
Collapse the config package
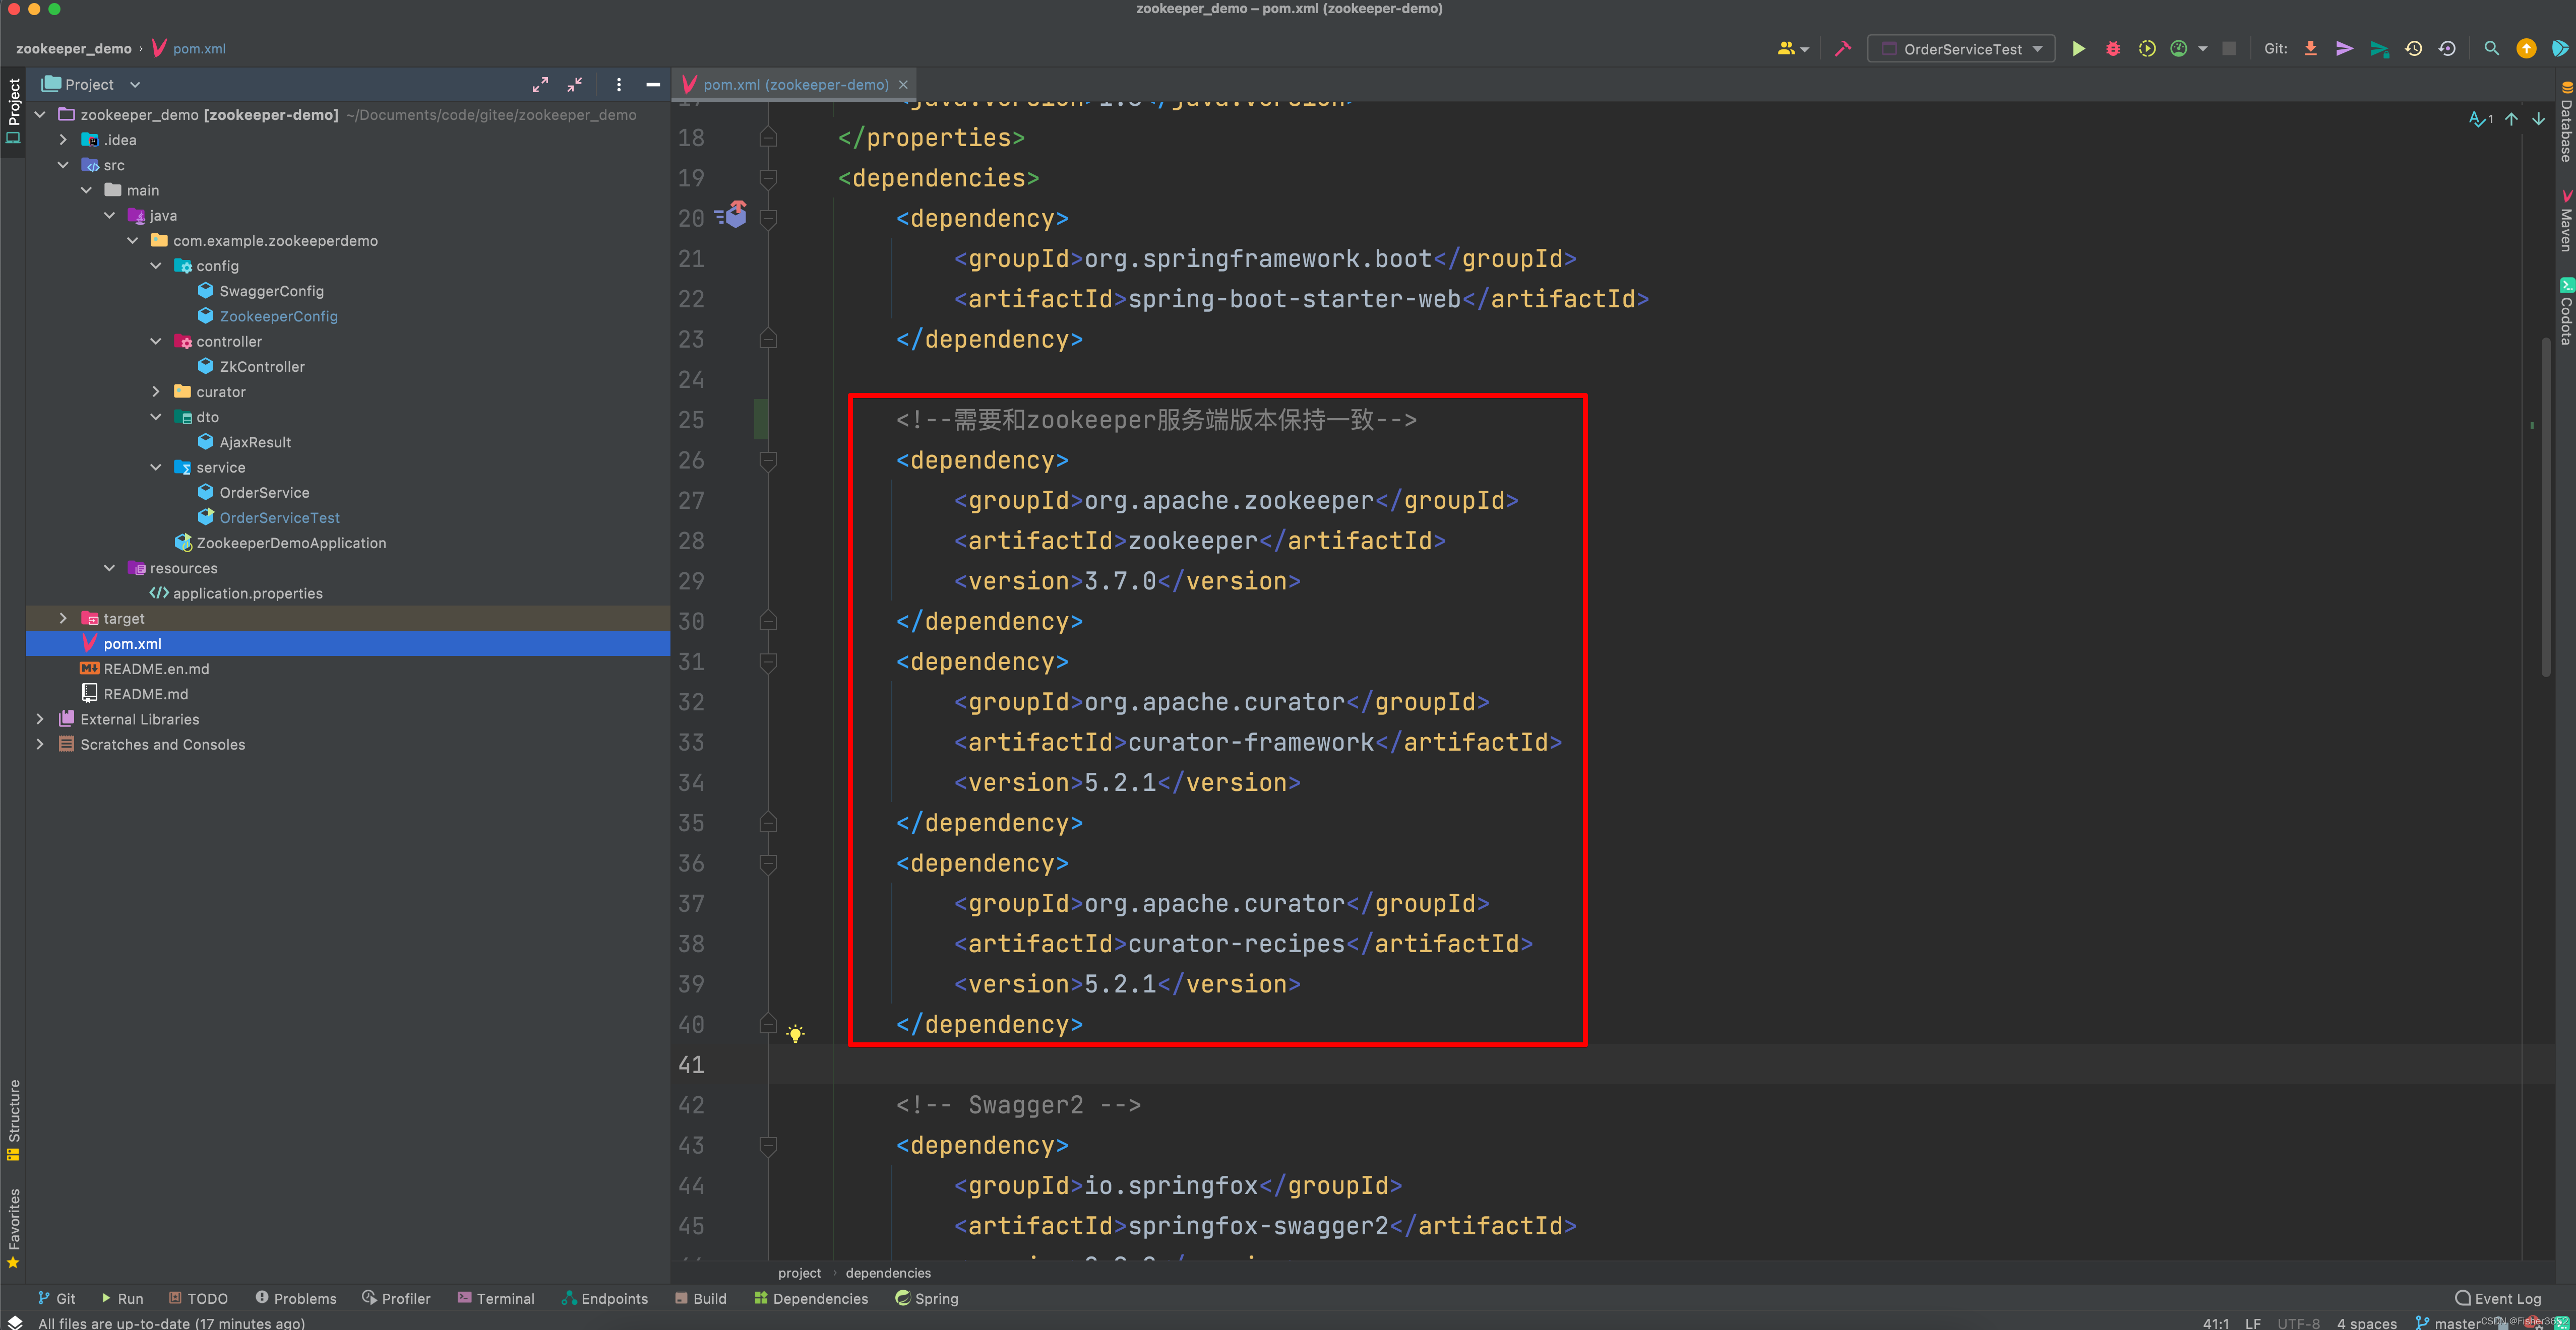pyautogui.click(x=156, y=266)
